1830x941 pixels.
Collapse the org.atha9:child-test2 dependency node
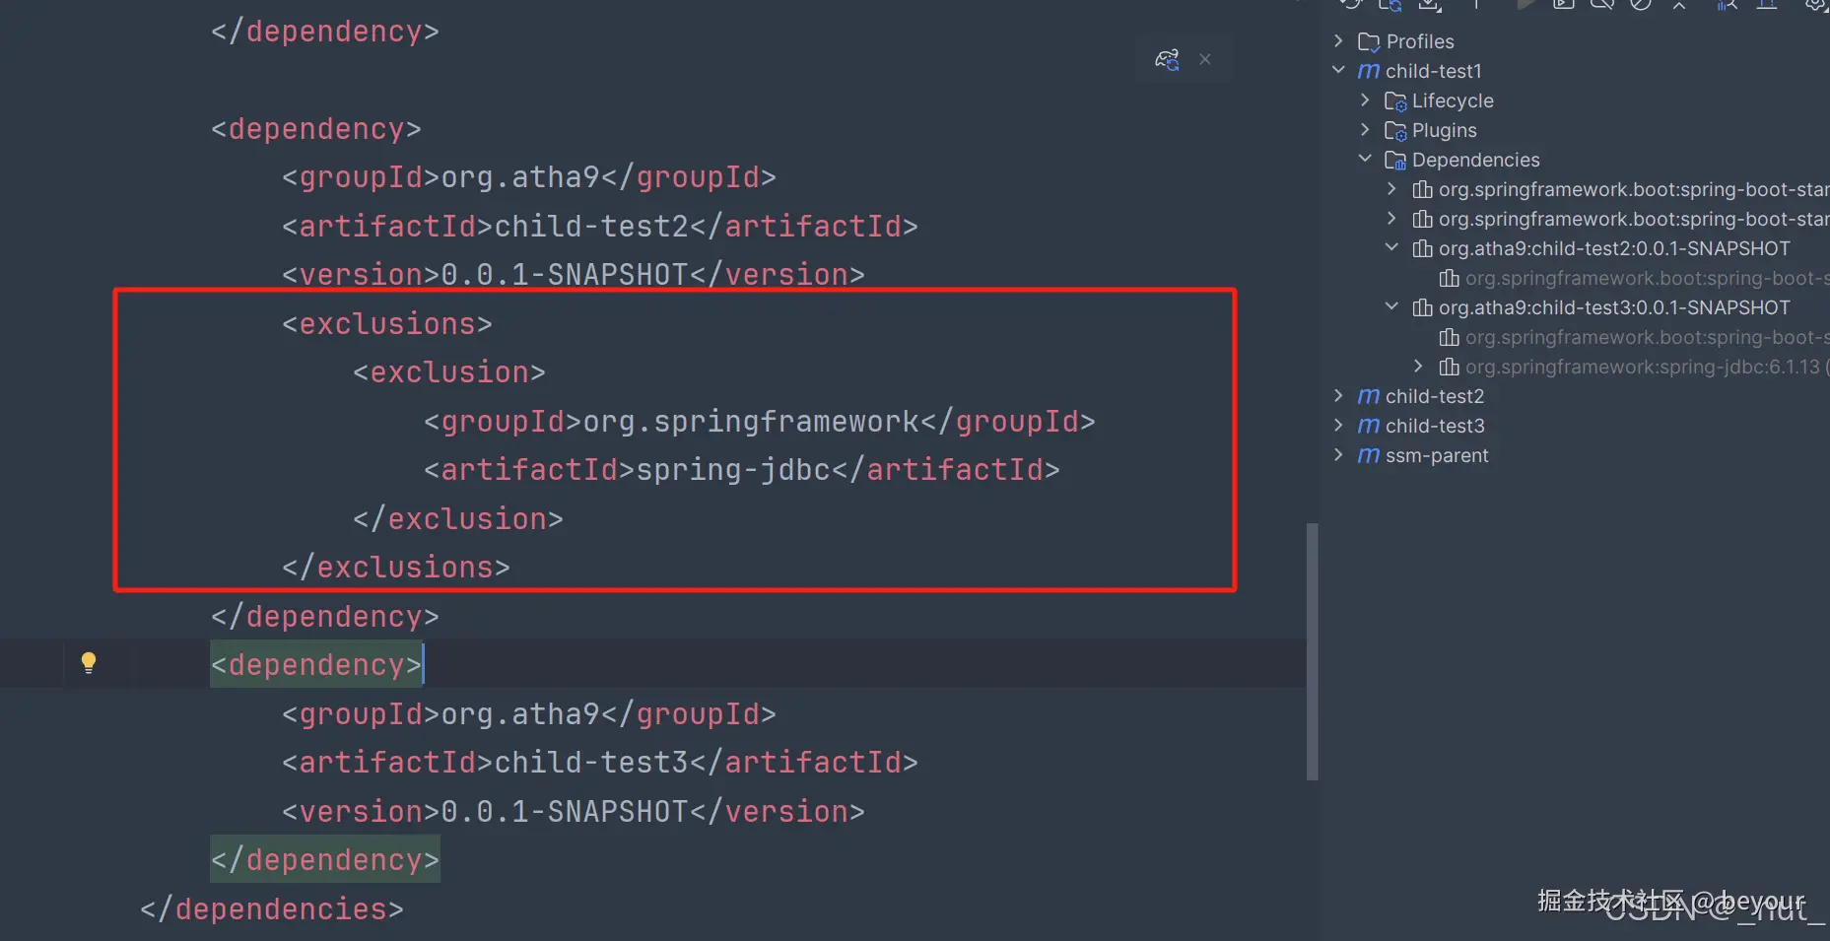1391,247
